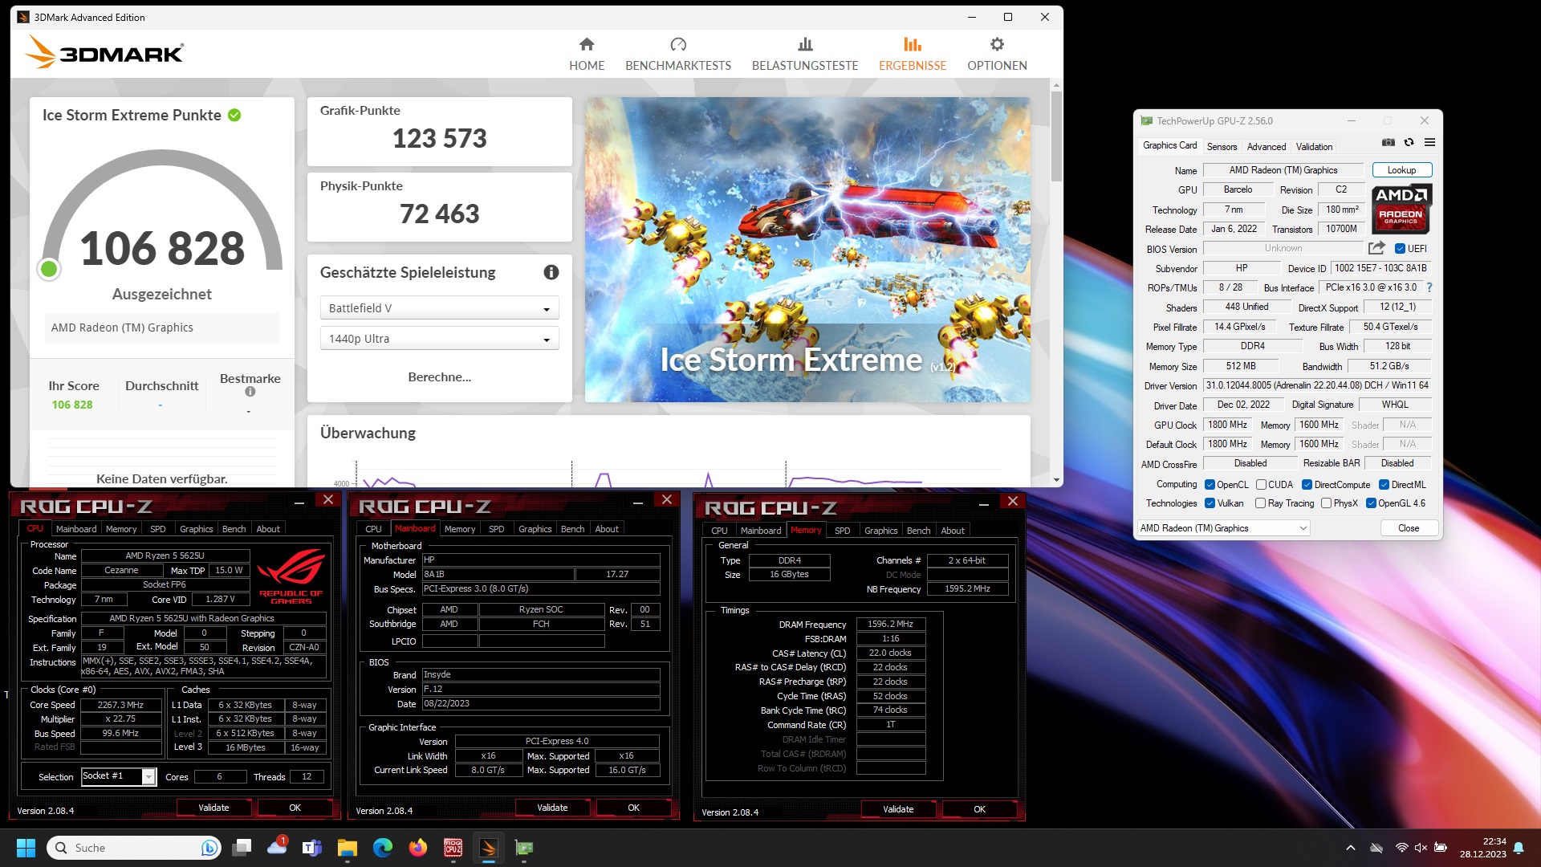Toggle DirectML checkbox
1541x867 pixels.
pyautogui.click(x=1384, y=485)
